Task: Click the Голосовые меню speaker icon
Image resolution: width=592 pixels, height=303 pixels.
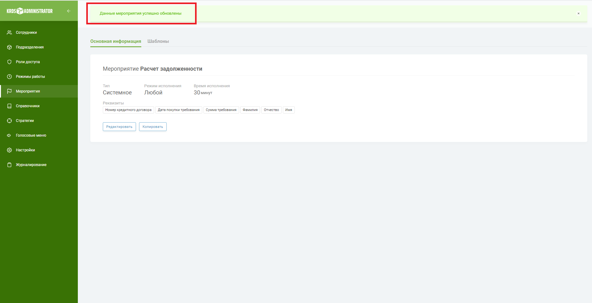Action: pyautogui.click(x=9, y=135)
